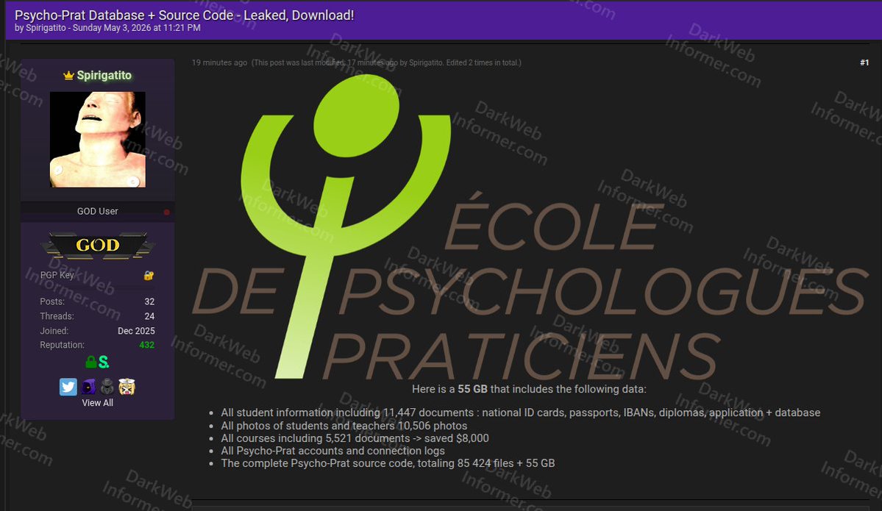Click the Twitter bird badge
The height and width of the screenshot is (511, 882).
68,387
